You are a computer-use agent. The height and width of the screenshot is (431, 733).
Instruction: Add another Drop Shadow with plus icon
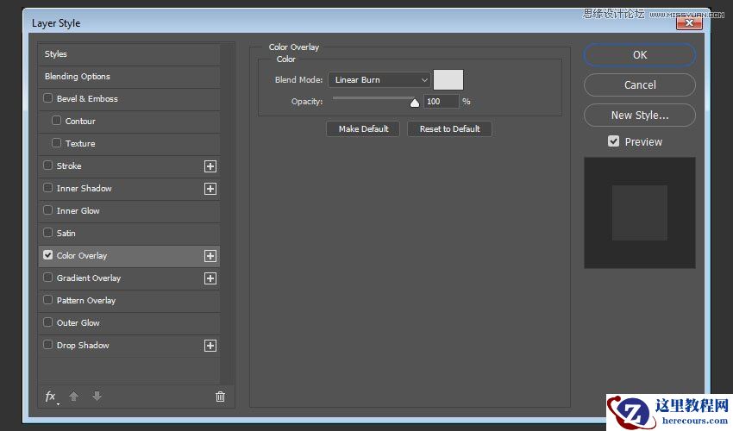point(210,346)
